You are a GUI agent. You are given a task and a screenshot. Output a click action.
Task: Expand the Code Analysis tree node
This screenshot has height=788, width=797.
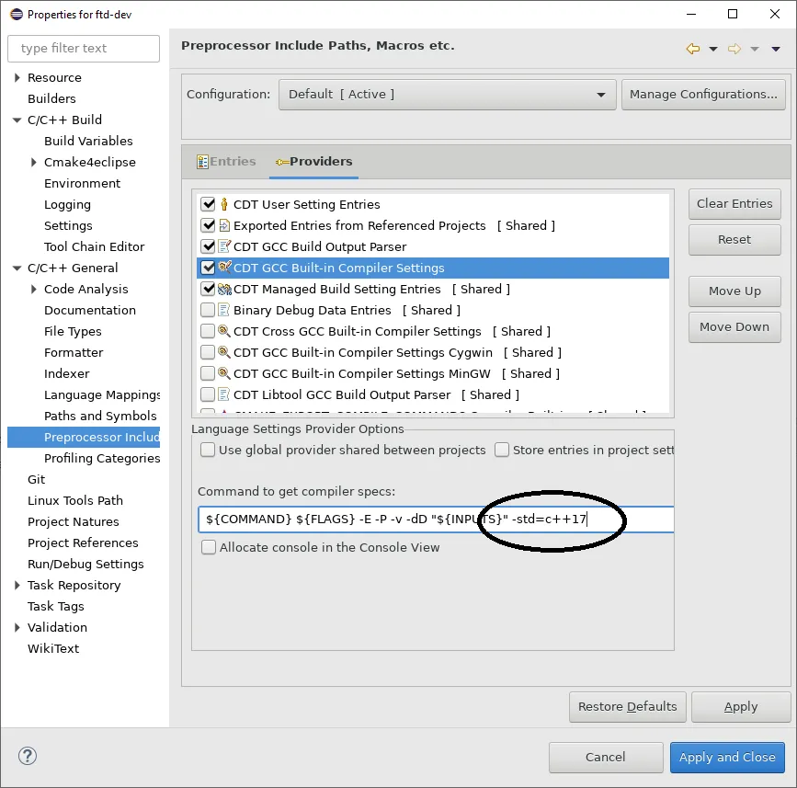pyautogui.click(x=33, y=290)
